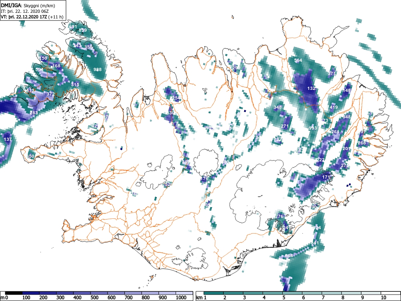Click the 268 visibility value
Viewport: 401px width, 301px height.
tap(362, 143)
